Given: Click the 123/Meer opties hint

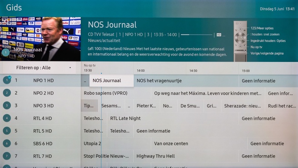Looking at the screenshot, I should [262, 28].
